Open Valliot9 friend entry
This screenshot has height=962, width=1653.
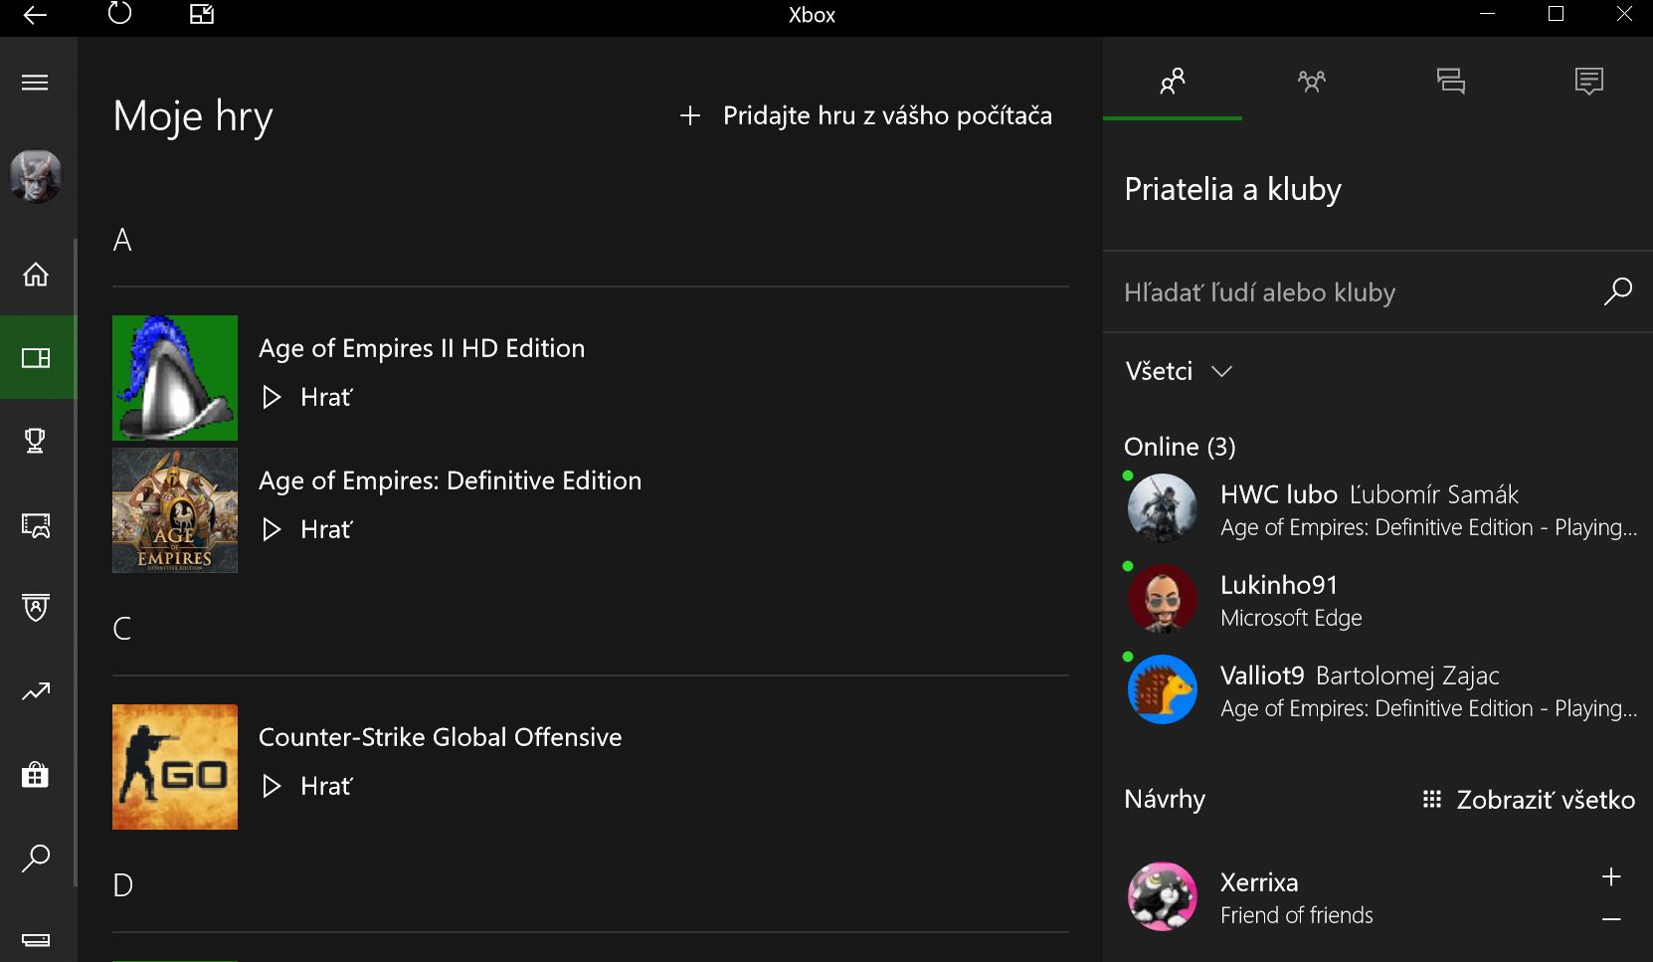pyautogui.click(x=1377, y=690)
